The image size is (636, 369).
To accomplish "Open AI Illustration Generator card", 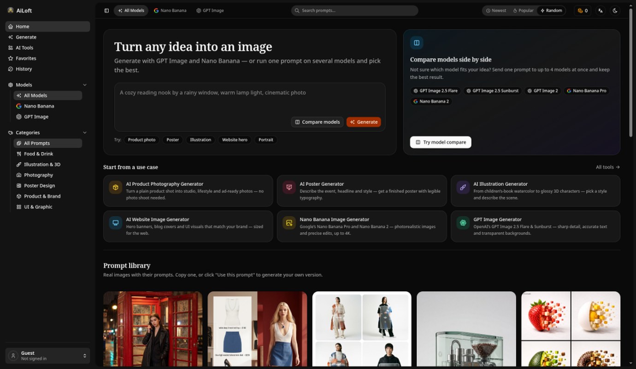I will click(x=536, y=191).
